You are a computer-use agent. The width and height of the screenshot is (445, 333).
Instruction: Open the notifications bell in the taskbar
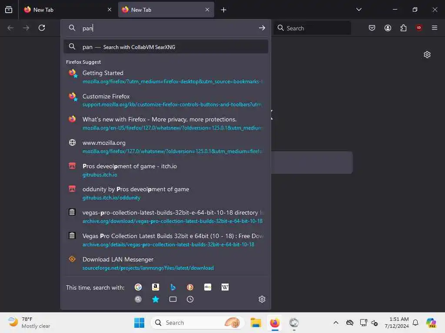coord(415,323)
